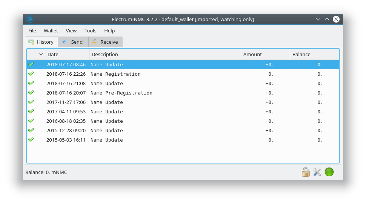This screenshot has height=203, width=366.
Task: Sort by the Description column header
Action: pos(165,54)
